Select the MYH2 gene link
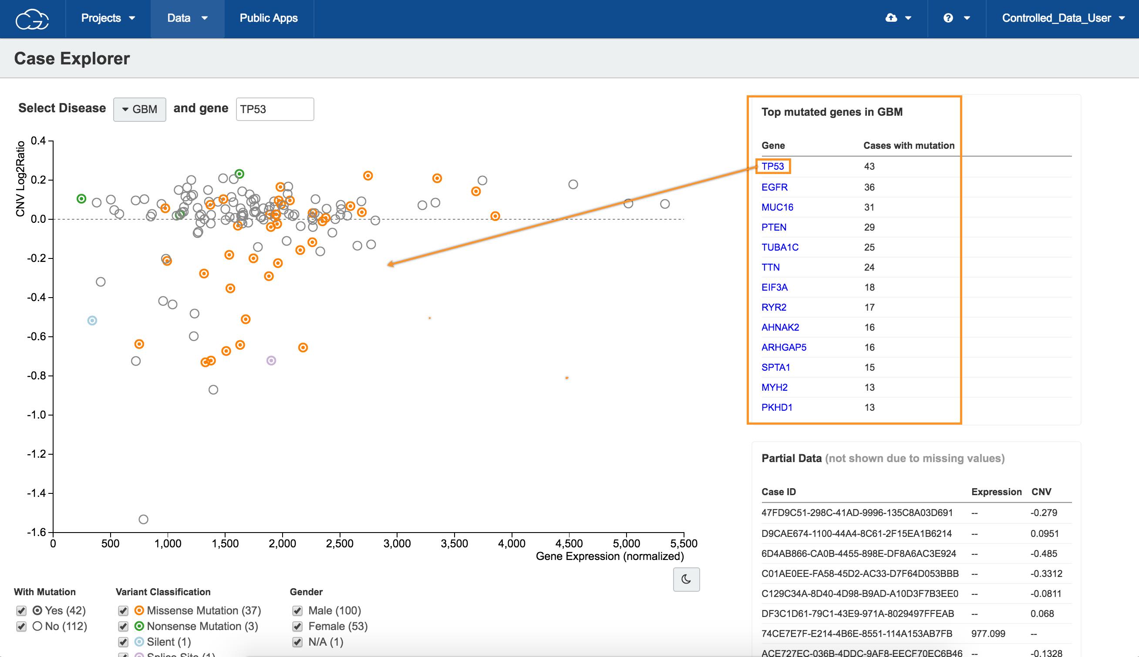Image resolution: width=1139 pixels, height=657 pixels. point(774,387)
